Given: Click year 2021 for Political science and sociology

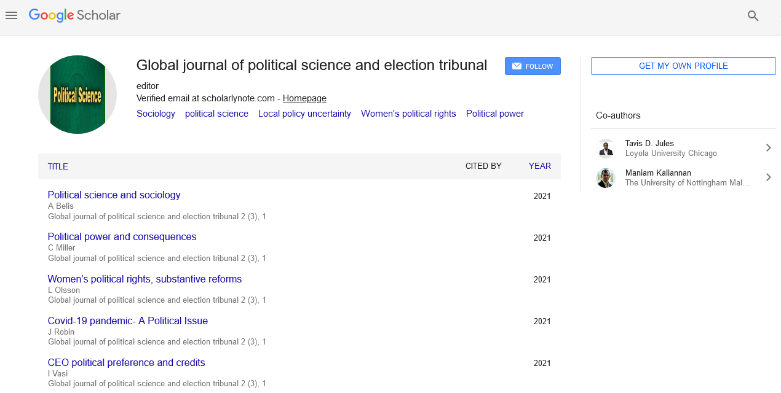Looking at the screenshot, I should pos(542,196).
